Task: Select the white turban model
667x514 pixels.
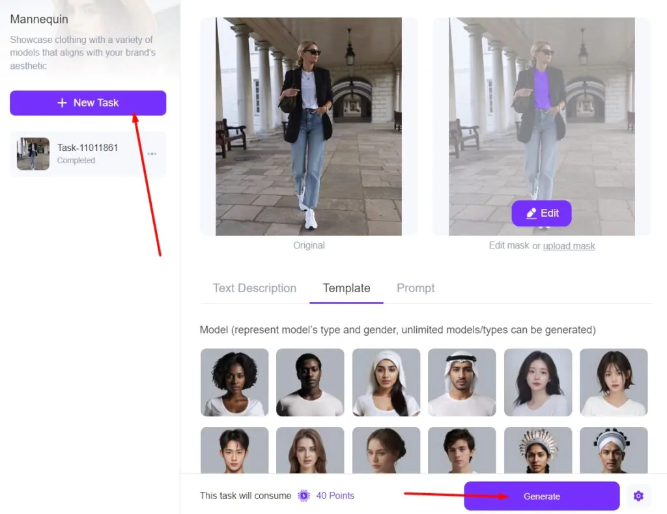Action: [614, 450]
